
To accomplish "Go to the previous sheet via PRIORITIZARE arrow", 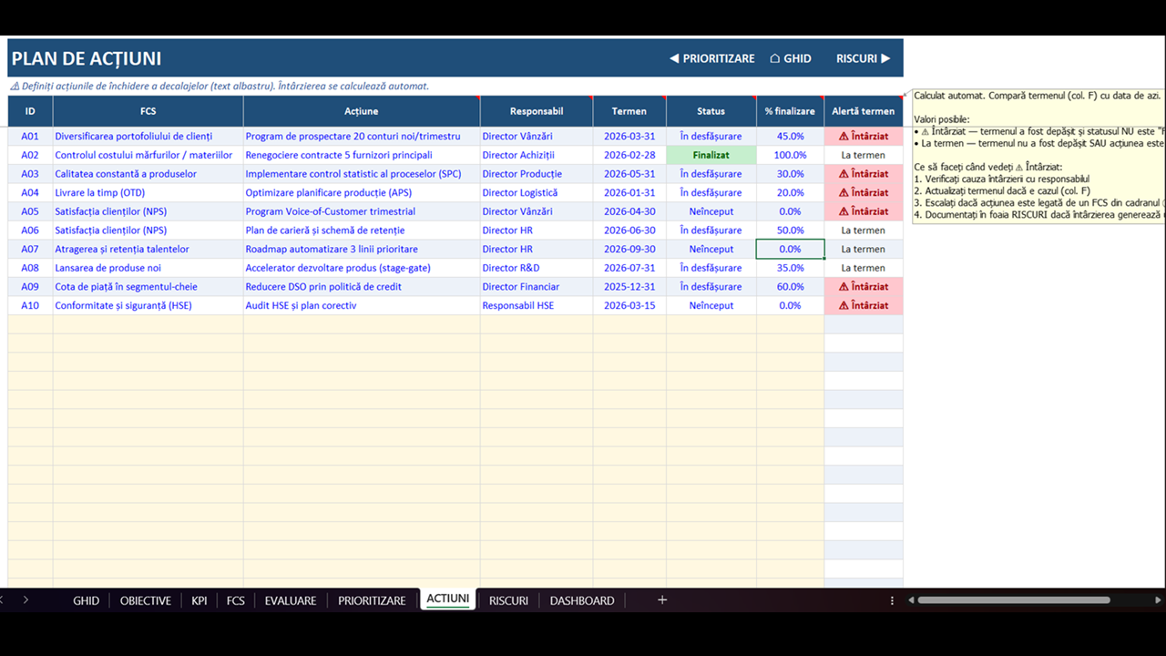I will [712, 58].
